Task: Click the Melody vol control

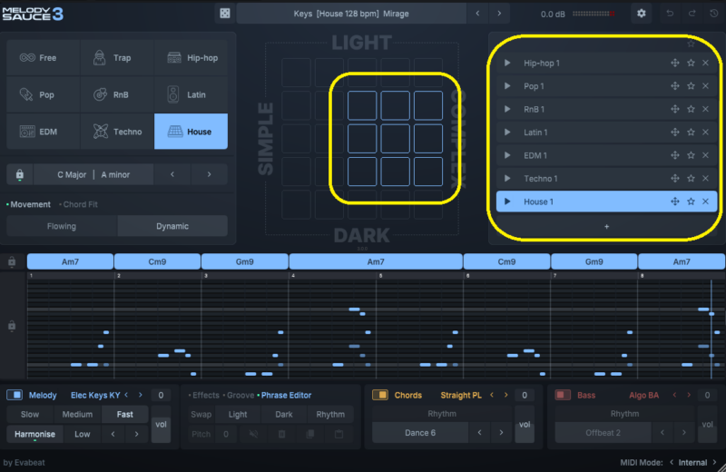Action: 161,424
